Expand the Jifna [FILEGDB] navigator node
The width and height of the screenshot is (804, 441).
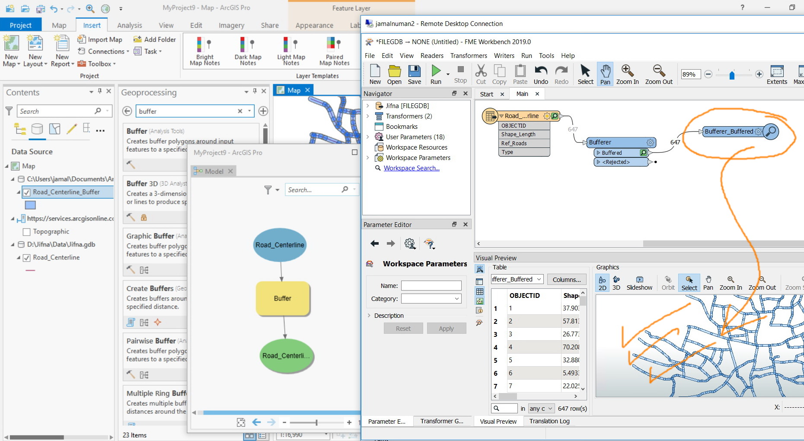368,105
